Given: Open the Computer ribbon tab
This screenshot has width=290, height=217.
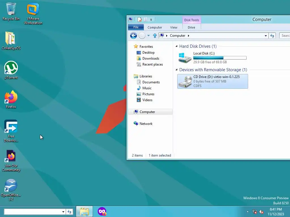Looking at the screenshot, I should (155, 27).
